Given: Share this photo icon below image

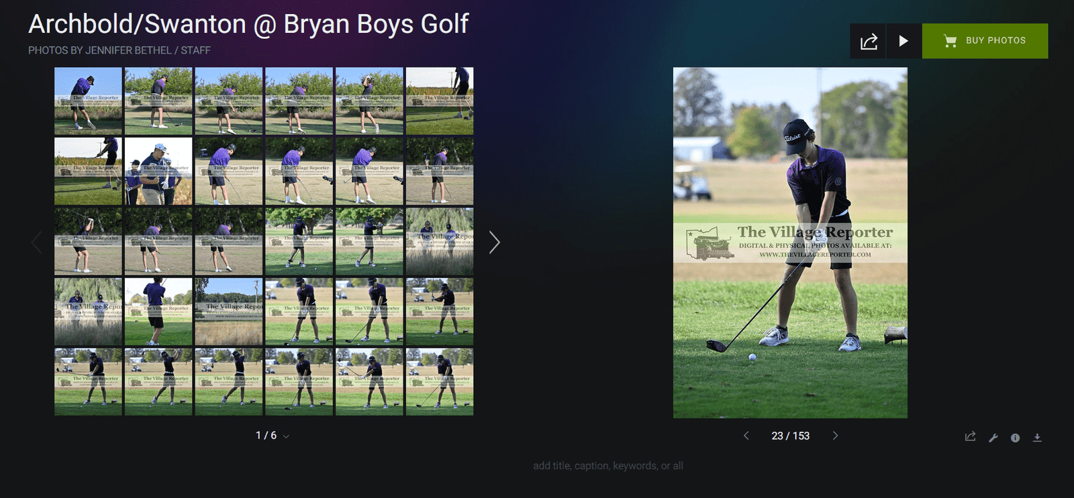Looking at the screenshot, I should 970,437.
